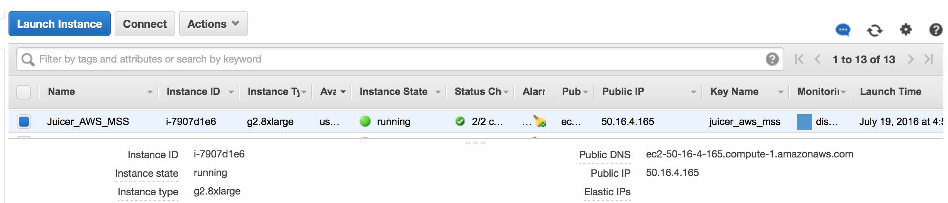Go to the next page of instances
The image size is (948, 203).
tap(911, 59)
